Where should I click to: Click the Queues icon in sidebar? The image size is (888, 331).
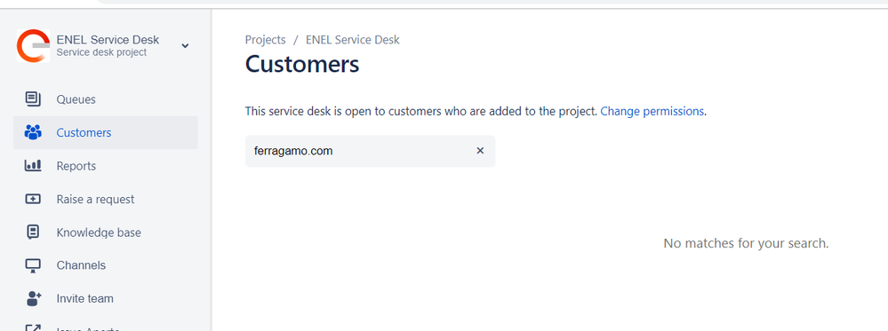pyautogui.click(x=34, y=99)
